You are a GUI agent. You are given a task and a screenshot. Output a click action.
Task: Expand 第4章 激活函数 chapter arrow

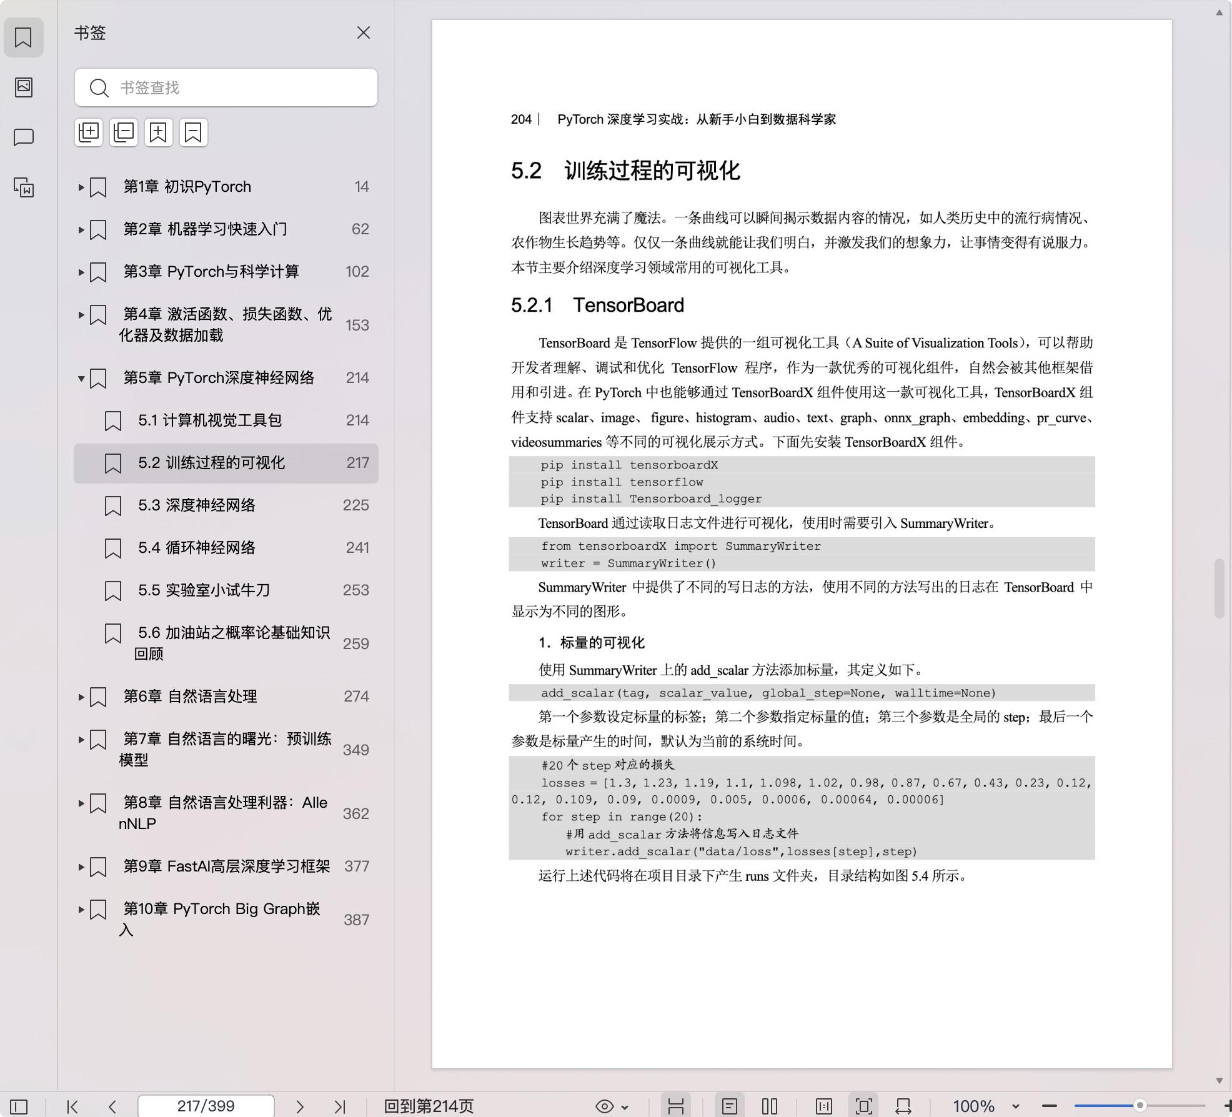pyautogui.click(x=81, y=314)
